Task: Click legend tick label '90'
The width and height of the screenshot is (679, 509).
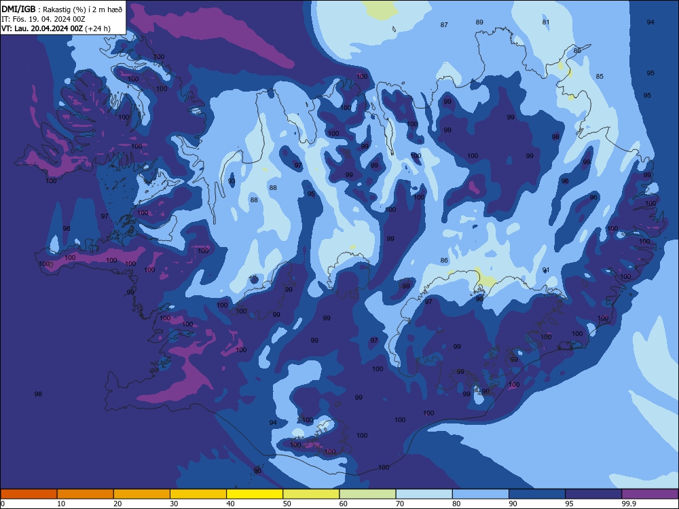Action: click(513, 504)
